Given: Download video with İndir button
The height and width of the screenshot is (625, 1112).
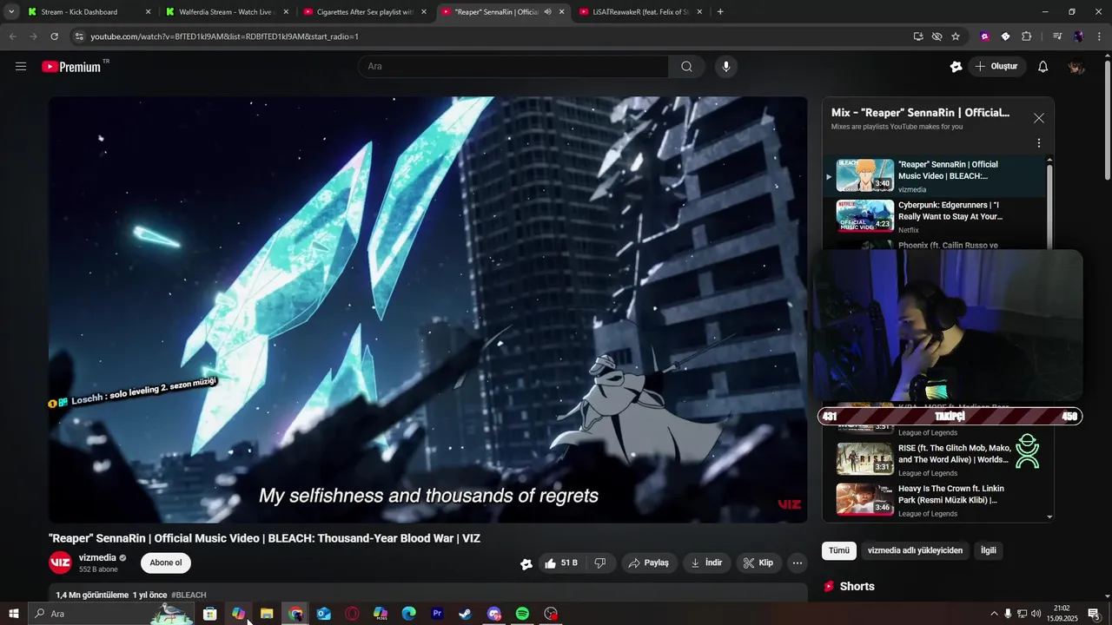Looking at the screenshot, I should tap(706, 563).
